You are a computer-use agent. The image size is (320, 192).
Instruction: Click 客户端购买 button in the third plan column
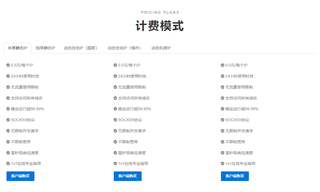point(235,176)
